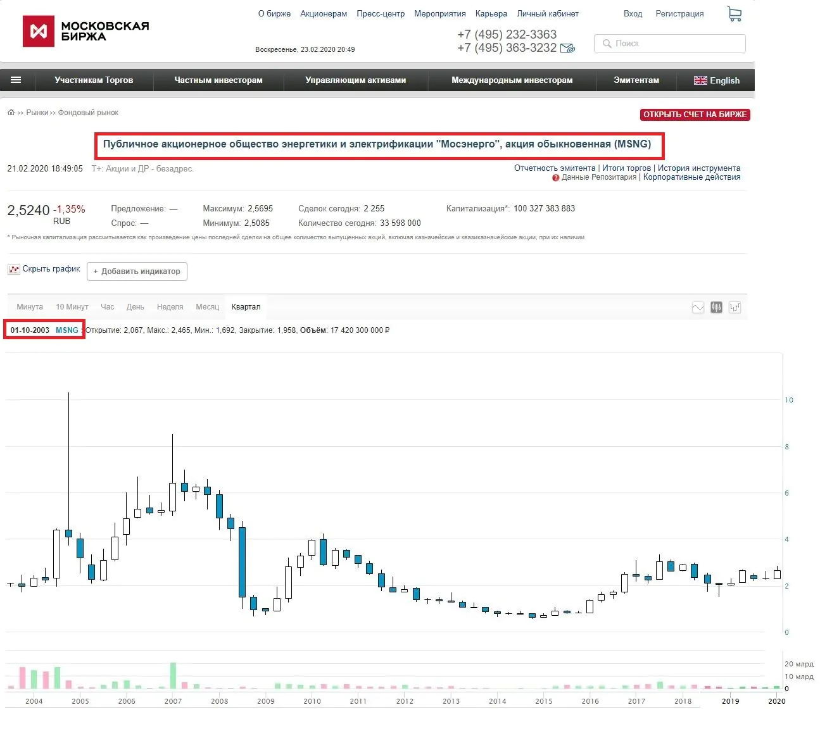820x743 pixels.
Task: Click the 2020 label on the time axis
Action: coord(776,701)
